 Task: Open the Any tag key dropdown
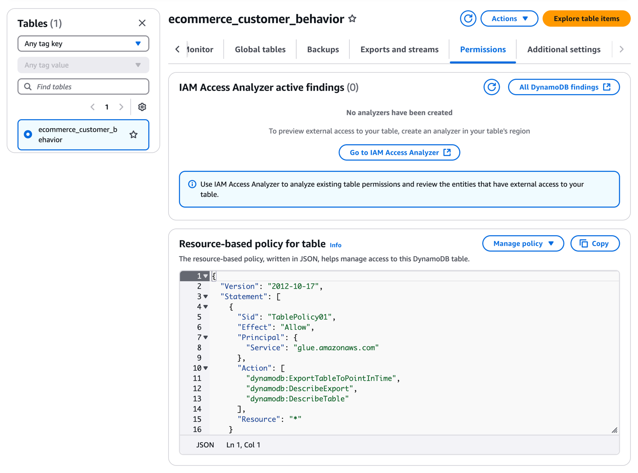click(x=83, y=44)
